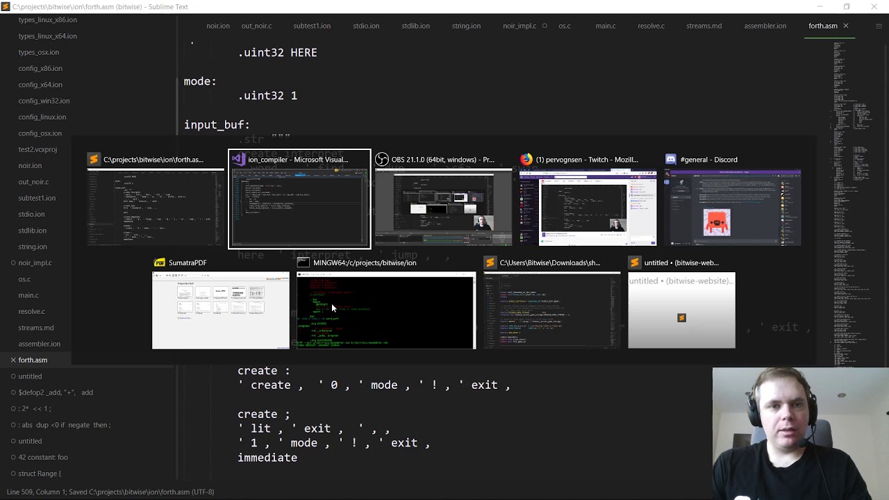
Task: Open the resolve.c tab
Action: pyautogui.click(x=651, y=26)
